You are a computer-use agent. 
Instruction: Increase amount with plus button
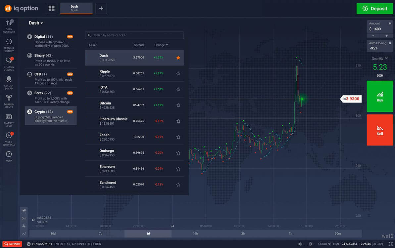click(x=386, y=36)
